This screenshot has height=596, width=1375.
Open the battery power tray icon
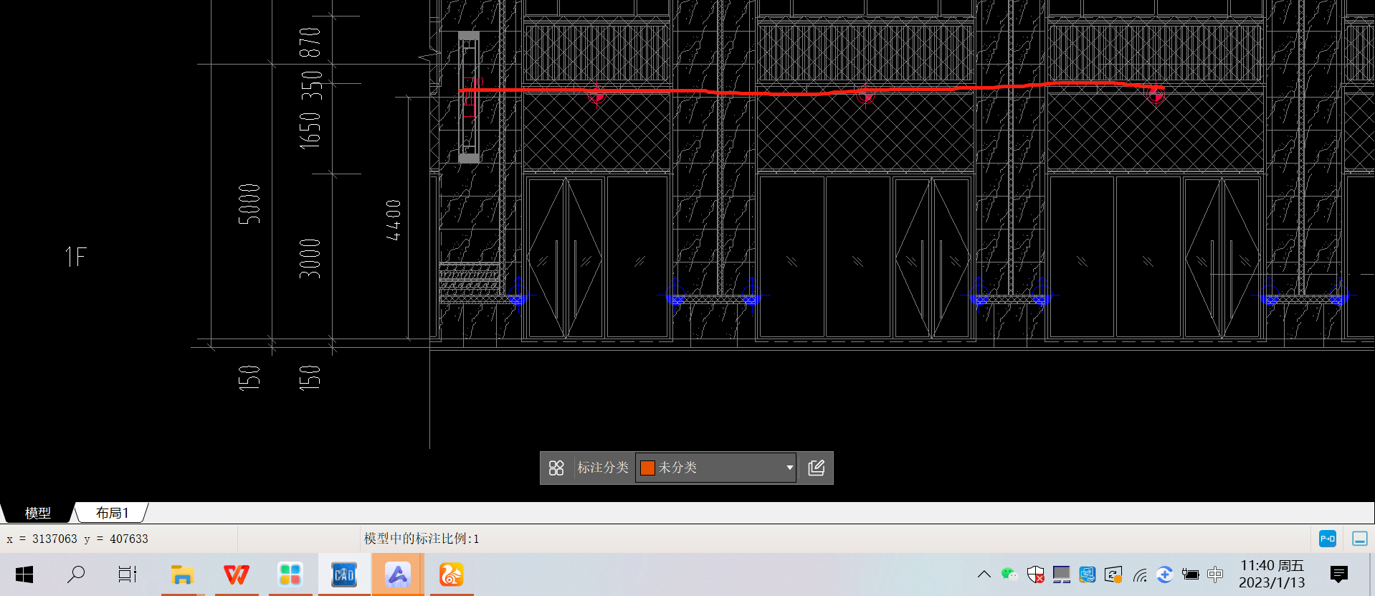point(1191,574)
